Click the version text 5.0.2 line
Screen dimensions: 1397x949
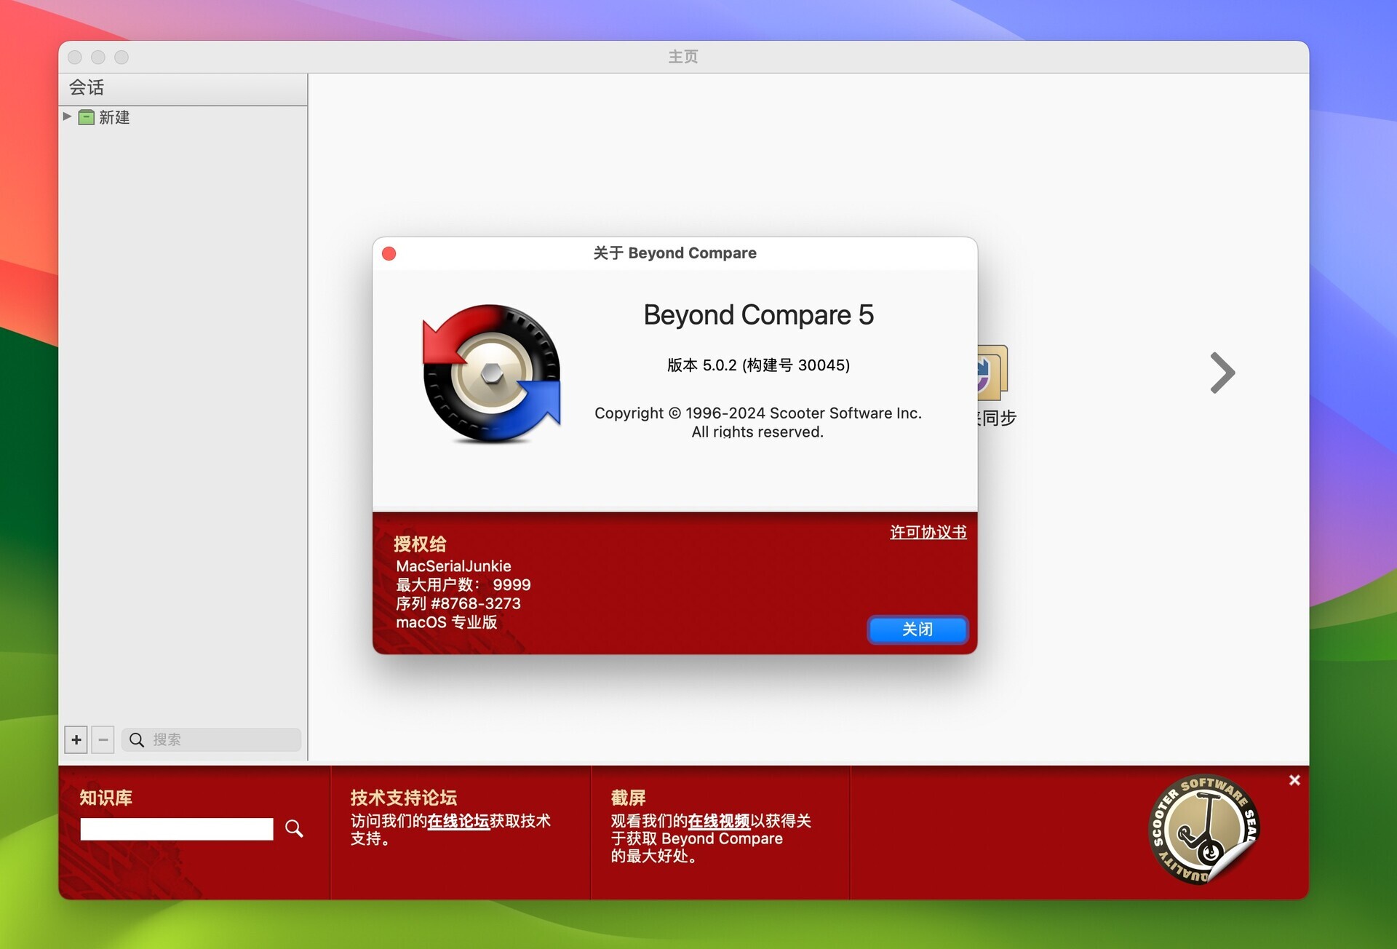[x=758, y=365]
